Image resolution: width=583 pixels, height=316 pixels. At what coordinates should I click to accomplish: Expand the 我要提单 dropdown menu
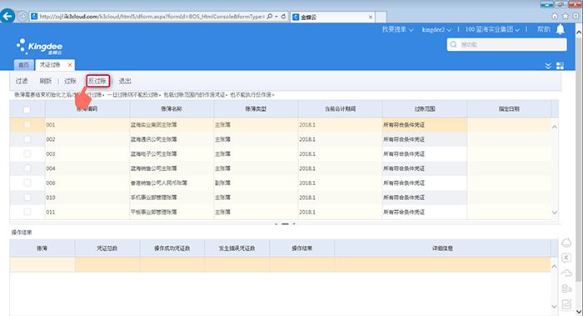(x=397, y=29)
